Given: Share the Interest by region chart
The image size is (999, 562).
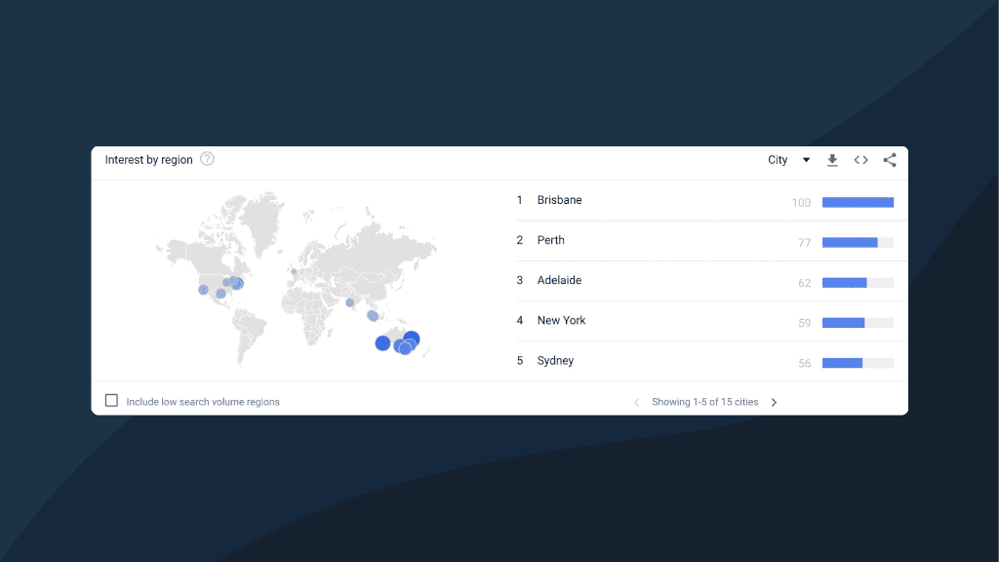Looking at the screenshot, I should pos(890,160).
